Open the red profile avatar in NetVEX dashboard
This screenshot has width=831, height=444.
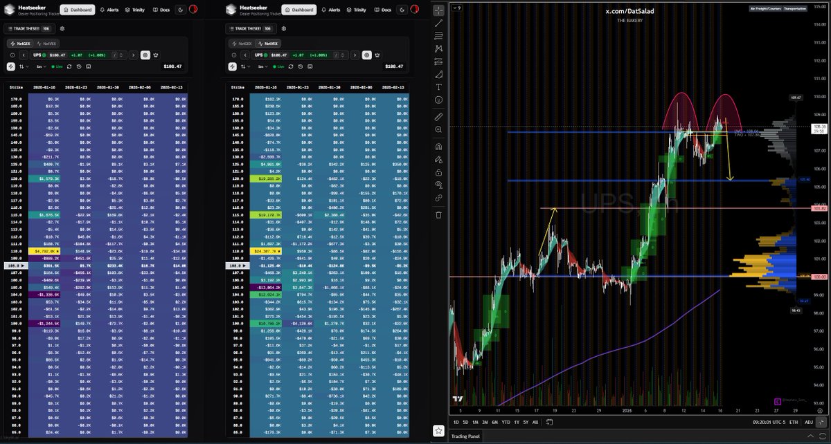pos(414,9)
